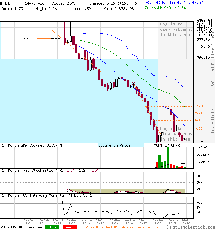Click the 3.55 Fibonacci level label
This screenshot has height=229, width=215.
199,128
